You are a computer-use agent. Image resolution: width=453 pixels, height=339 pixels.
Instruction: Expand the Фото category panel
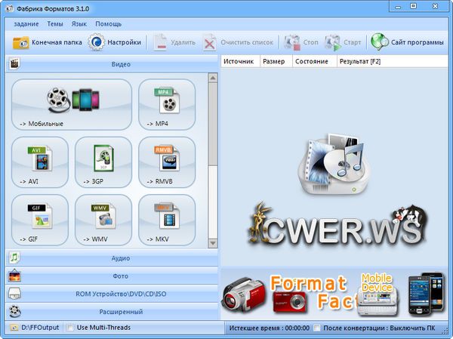(110, 276)
